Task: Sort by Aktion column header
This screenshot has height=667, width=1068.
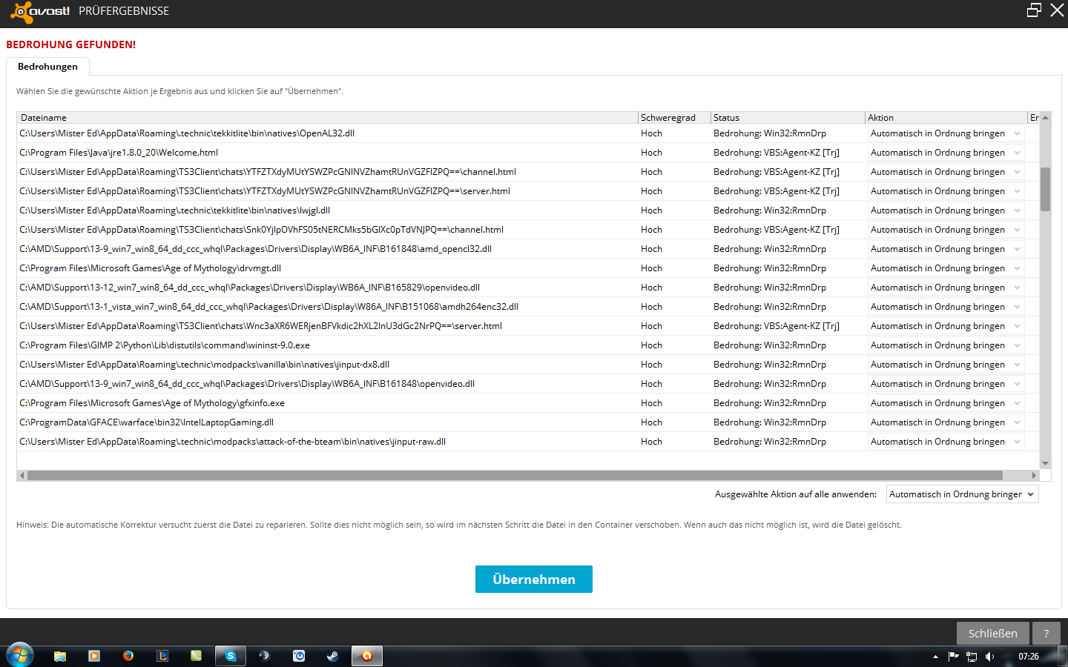Action: click(x=946, y=118)
